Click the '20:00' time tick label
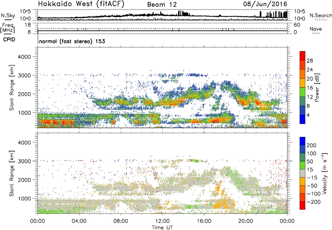Screen dimensions: 332x230 click(x=246, y=221)
